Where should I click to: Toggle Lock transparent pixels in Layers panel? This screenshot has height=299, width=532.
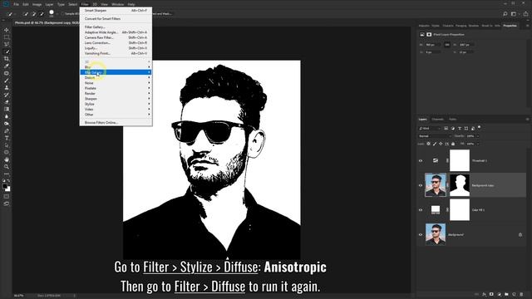(x=429, y=144)
